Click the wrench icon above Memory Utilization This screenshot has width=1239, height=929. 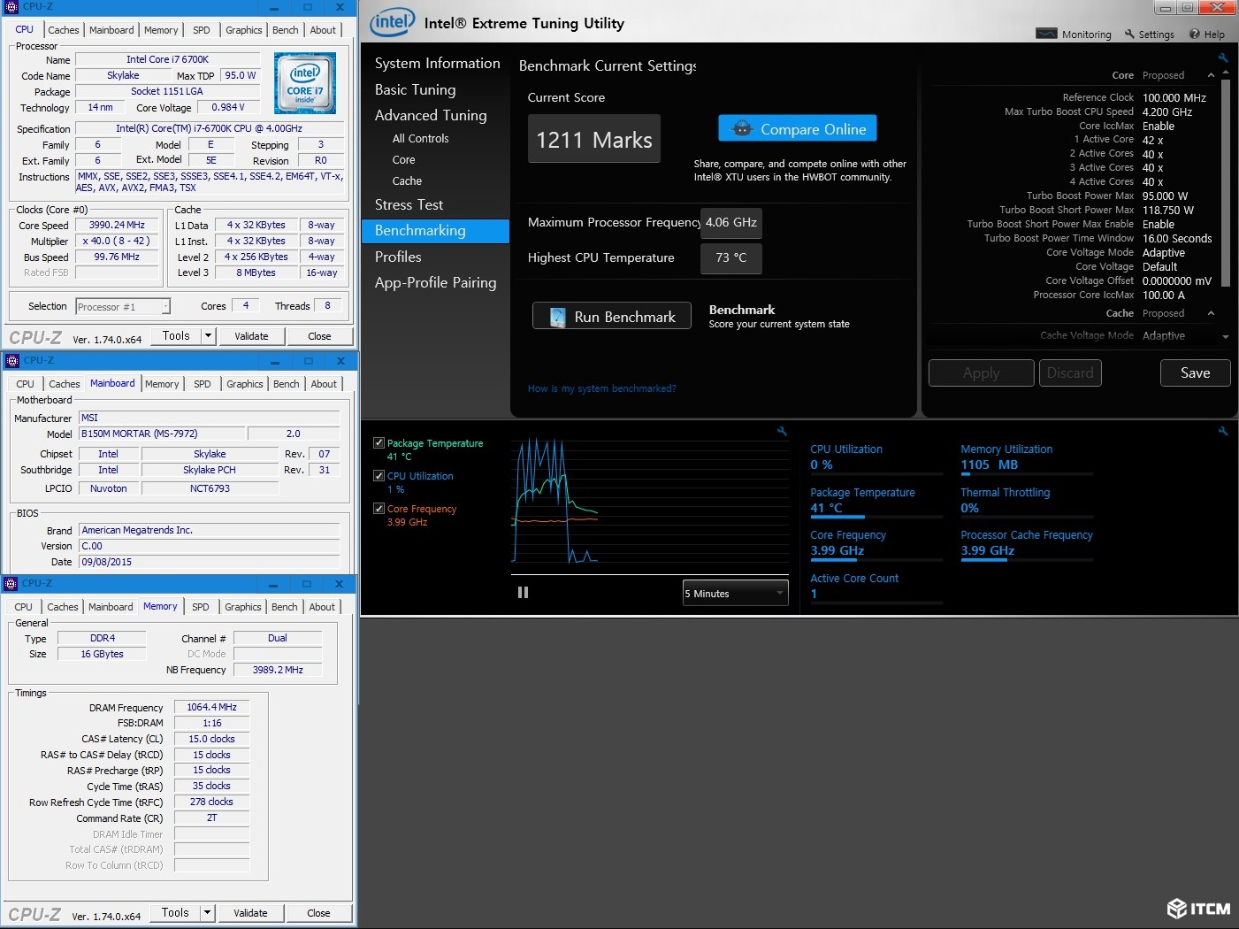[1222, 431]
